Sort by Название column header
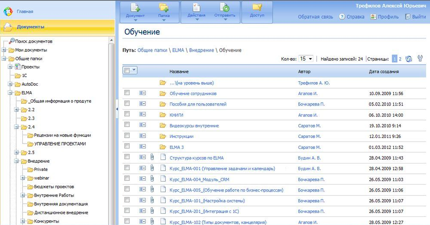This screenshot has height=225, width=430. (179, 71)
